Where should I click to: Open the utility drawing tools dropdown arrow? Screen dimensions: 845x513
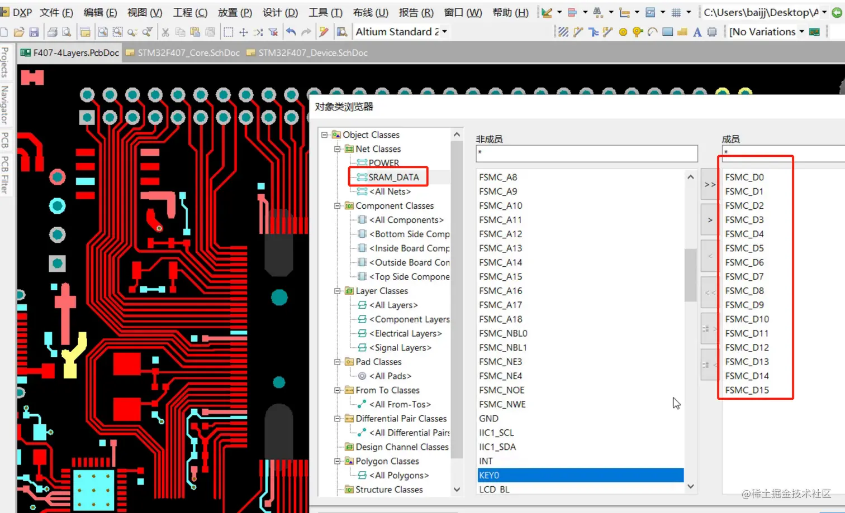(559, 12)
